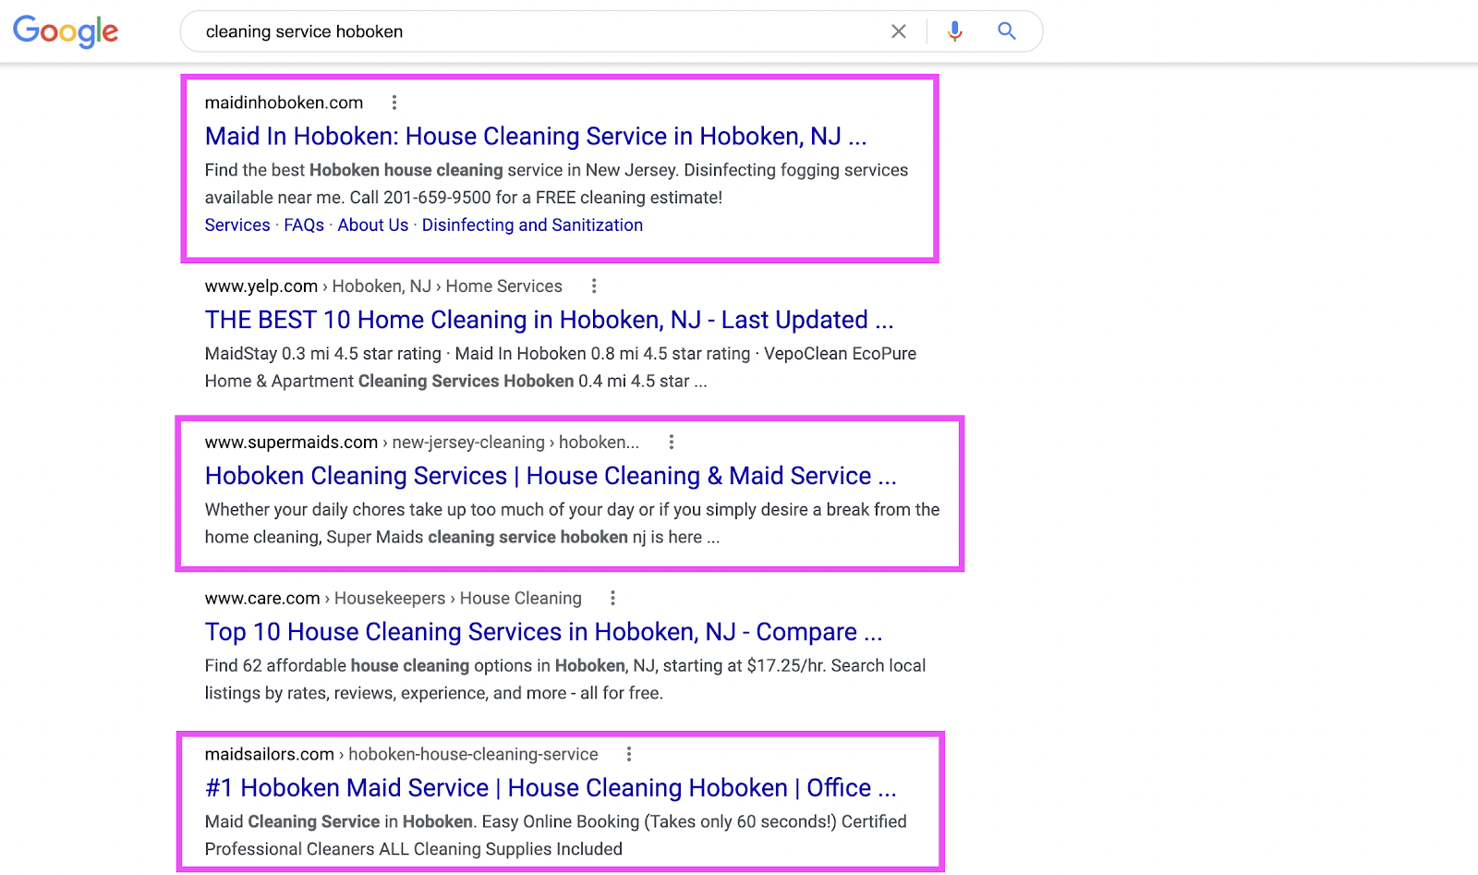
Task: Click the snippet mentioning 'Easy Online Booking'
Action: 556,836
